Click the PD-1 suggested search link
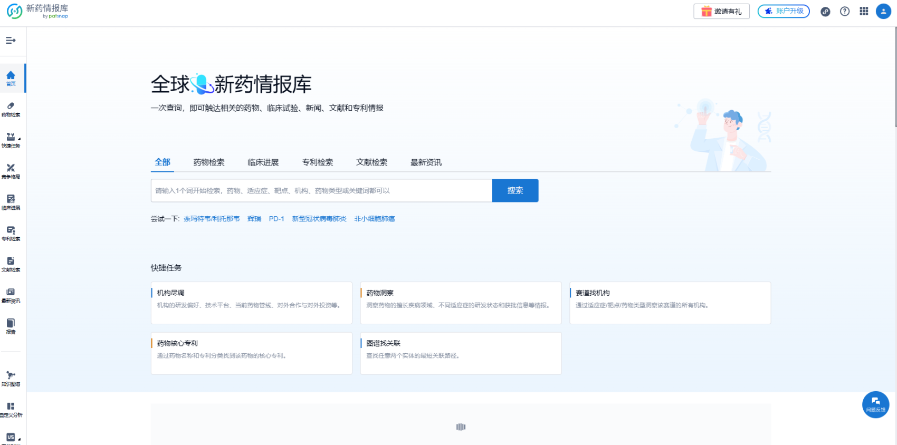 [x=276, y=219]
